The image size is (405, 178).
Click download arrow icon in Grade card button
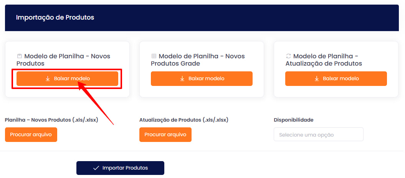tap(182, 78)
